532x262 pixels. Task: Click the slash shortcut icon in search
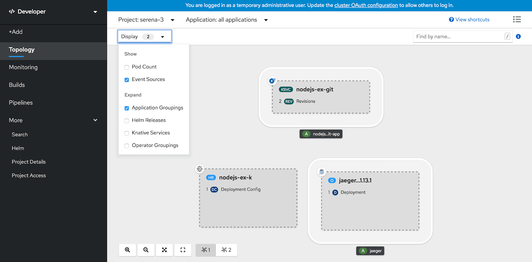pos(507,36)
